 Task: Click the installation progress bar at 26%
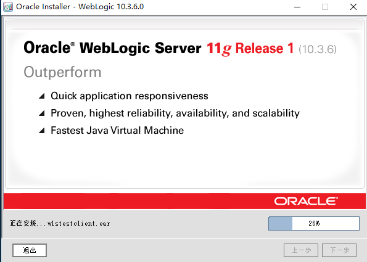point(314,223)
